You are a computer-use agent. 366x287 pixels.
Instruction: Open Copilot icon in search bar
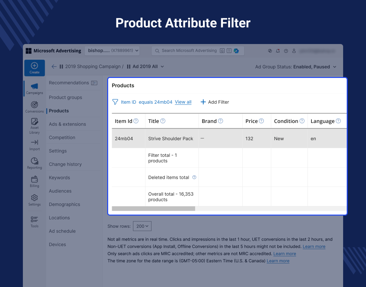pyautogui.click(x=236, y=51)
